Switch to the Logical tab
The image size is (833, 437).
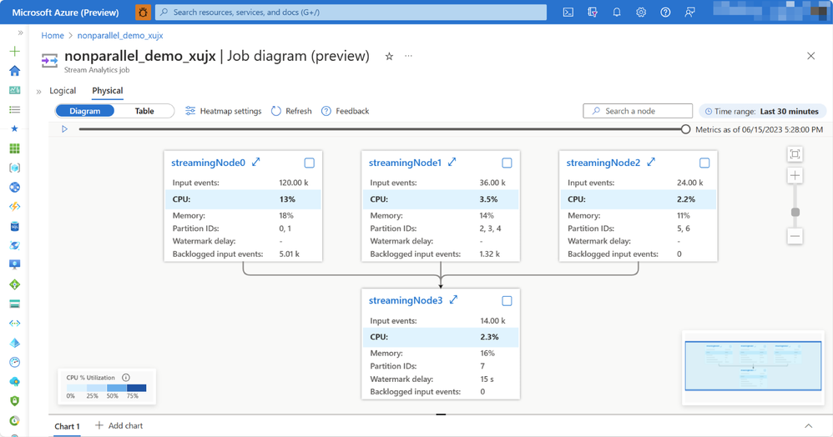63,91
